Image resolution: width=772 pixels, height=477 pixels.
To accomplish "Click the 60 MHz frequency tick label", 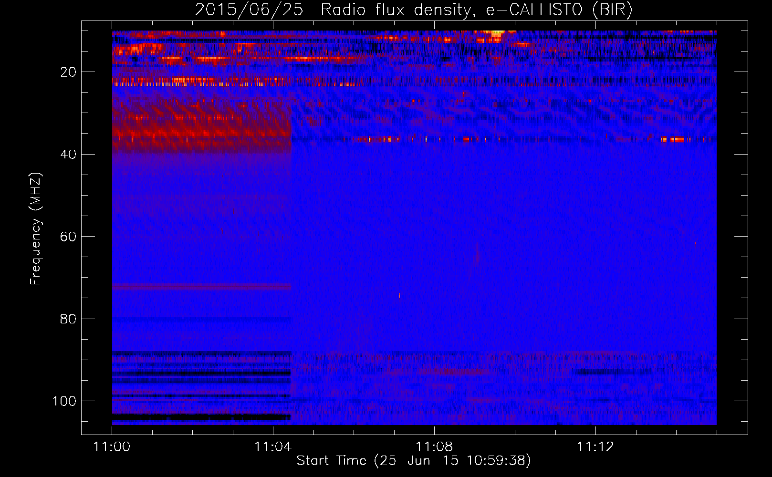I will pos(69,237).
